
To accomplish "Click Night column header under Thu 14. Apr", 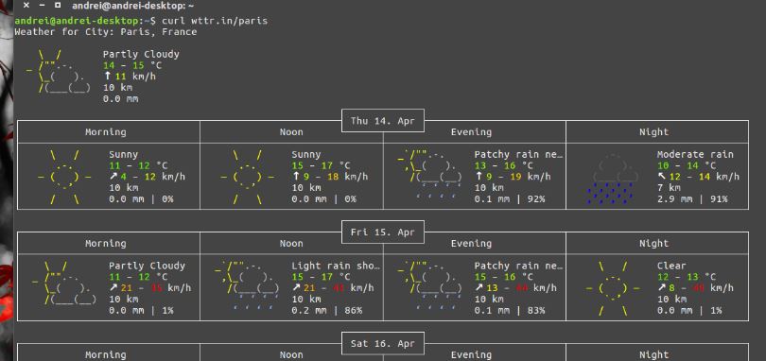I will pyautogui.click(x=653, y=132).
